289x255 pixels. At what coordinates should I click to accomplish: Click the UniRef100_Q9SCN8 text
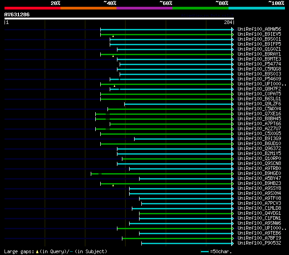click(259, 164)
